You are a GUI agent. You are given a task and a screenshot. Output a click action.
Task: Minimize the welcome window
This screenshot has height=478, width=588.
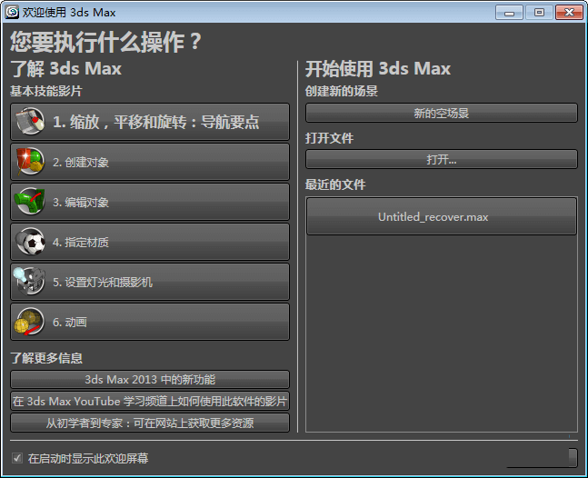(509, 13)
